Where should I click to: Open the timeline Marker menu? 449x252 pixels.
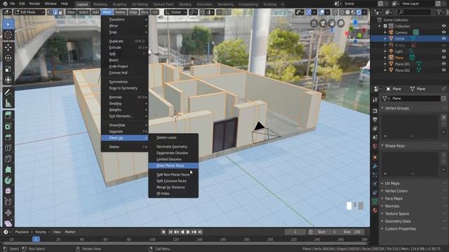click(x=70, y=232)
